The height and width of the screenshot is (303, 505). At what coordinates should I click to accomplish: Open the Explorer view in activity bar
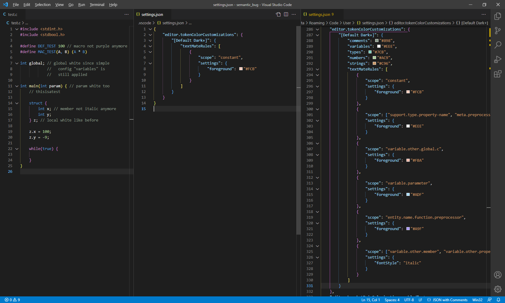(497, 16)
